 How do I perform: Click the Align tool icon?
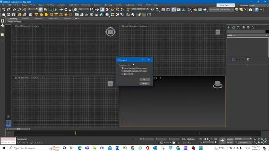(157, 10)
